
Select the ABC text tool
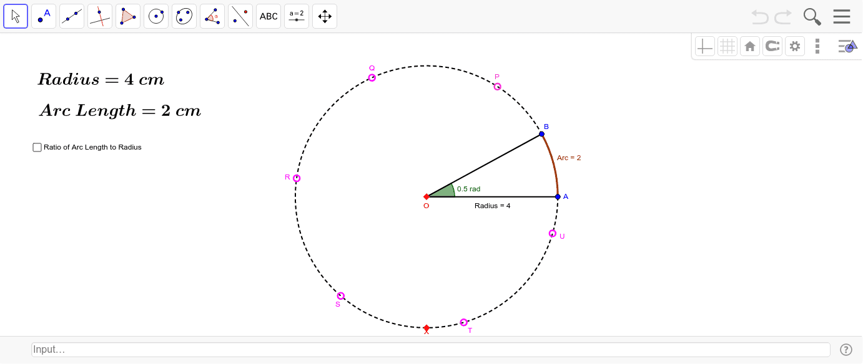click(269, 16)
